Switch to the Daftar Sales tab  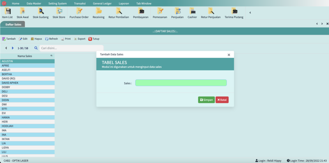tap(13, 24)
